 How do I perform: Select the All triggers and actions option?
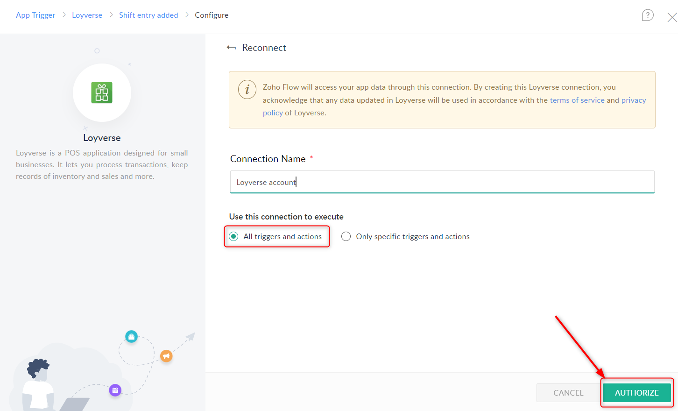(233, 236)
